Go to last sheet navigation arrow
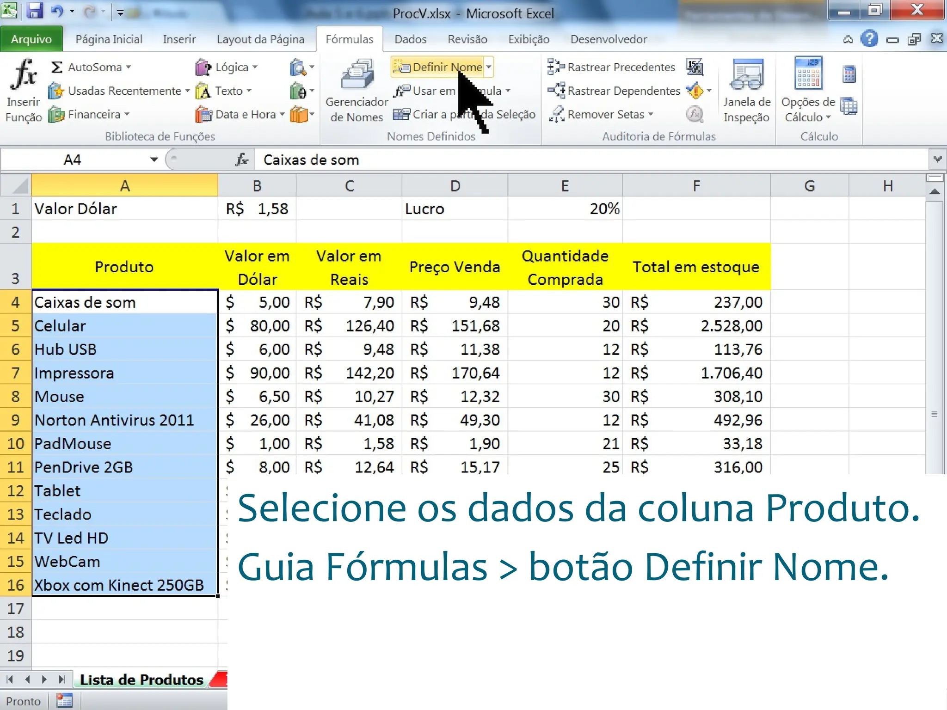This screenshot has width=947, height=710. tap(61, 679)
